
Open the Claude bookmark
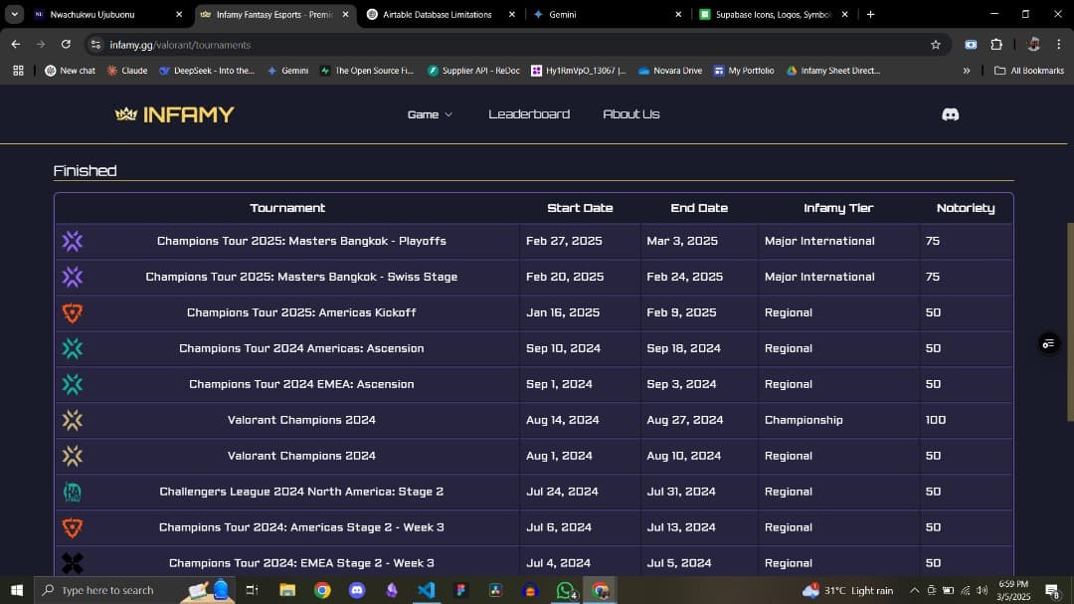126,71
